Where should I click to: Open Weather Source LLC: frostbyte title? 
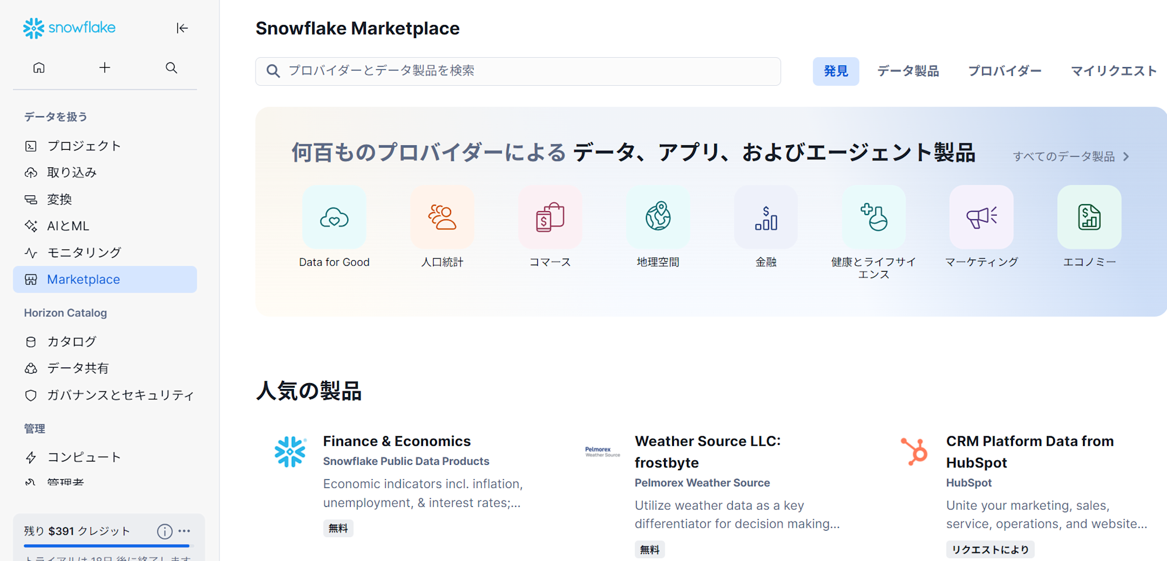pos(708,452)
